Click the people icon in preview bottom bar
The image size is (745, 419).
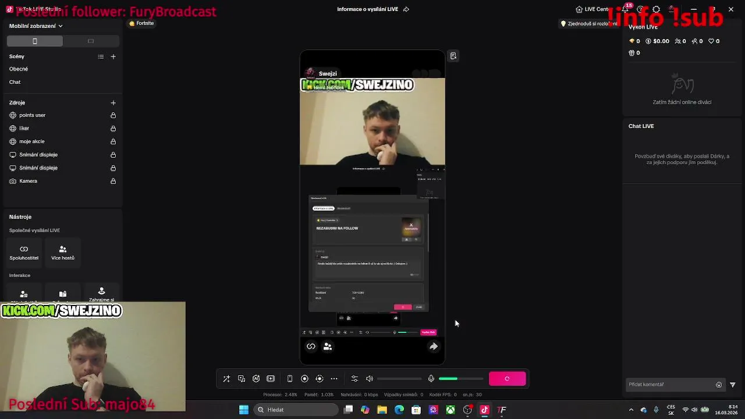(x=328, y=346)
